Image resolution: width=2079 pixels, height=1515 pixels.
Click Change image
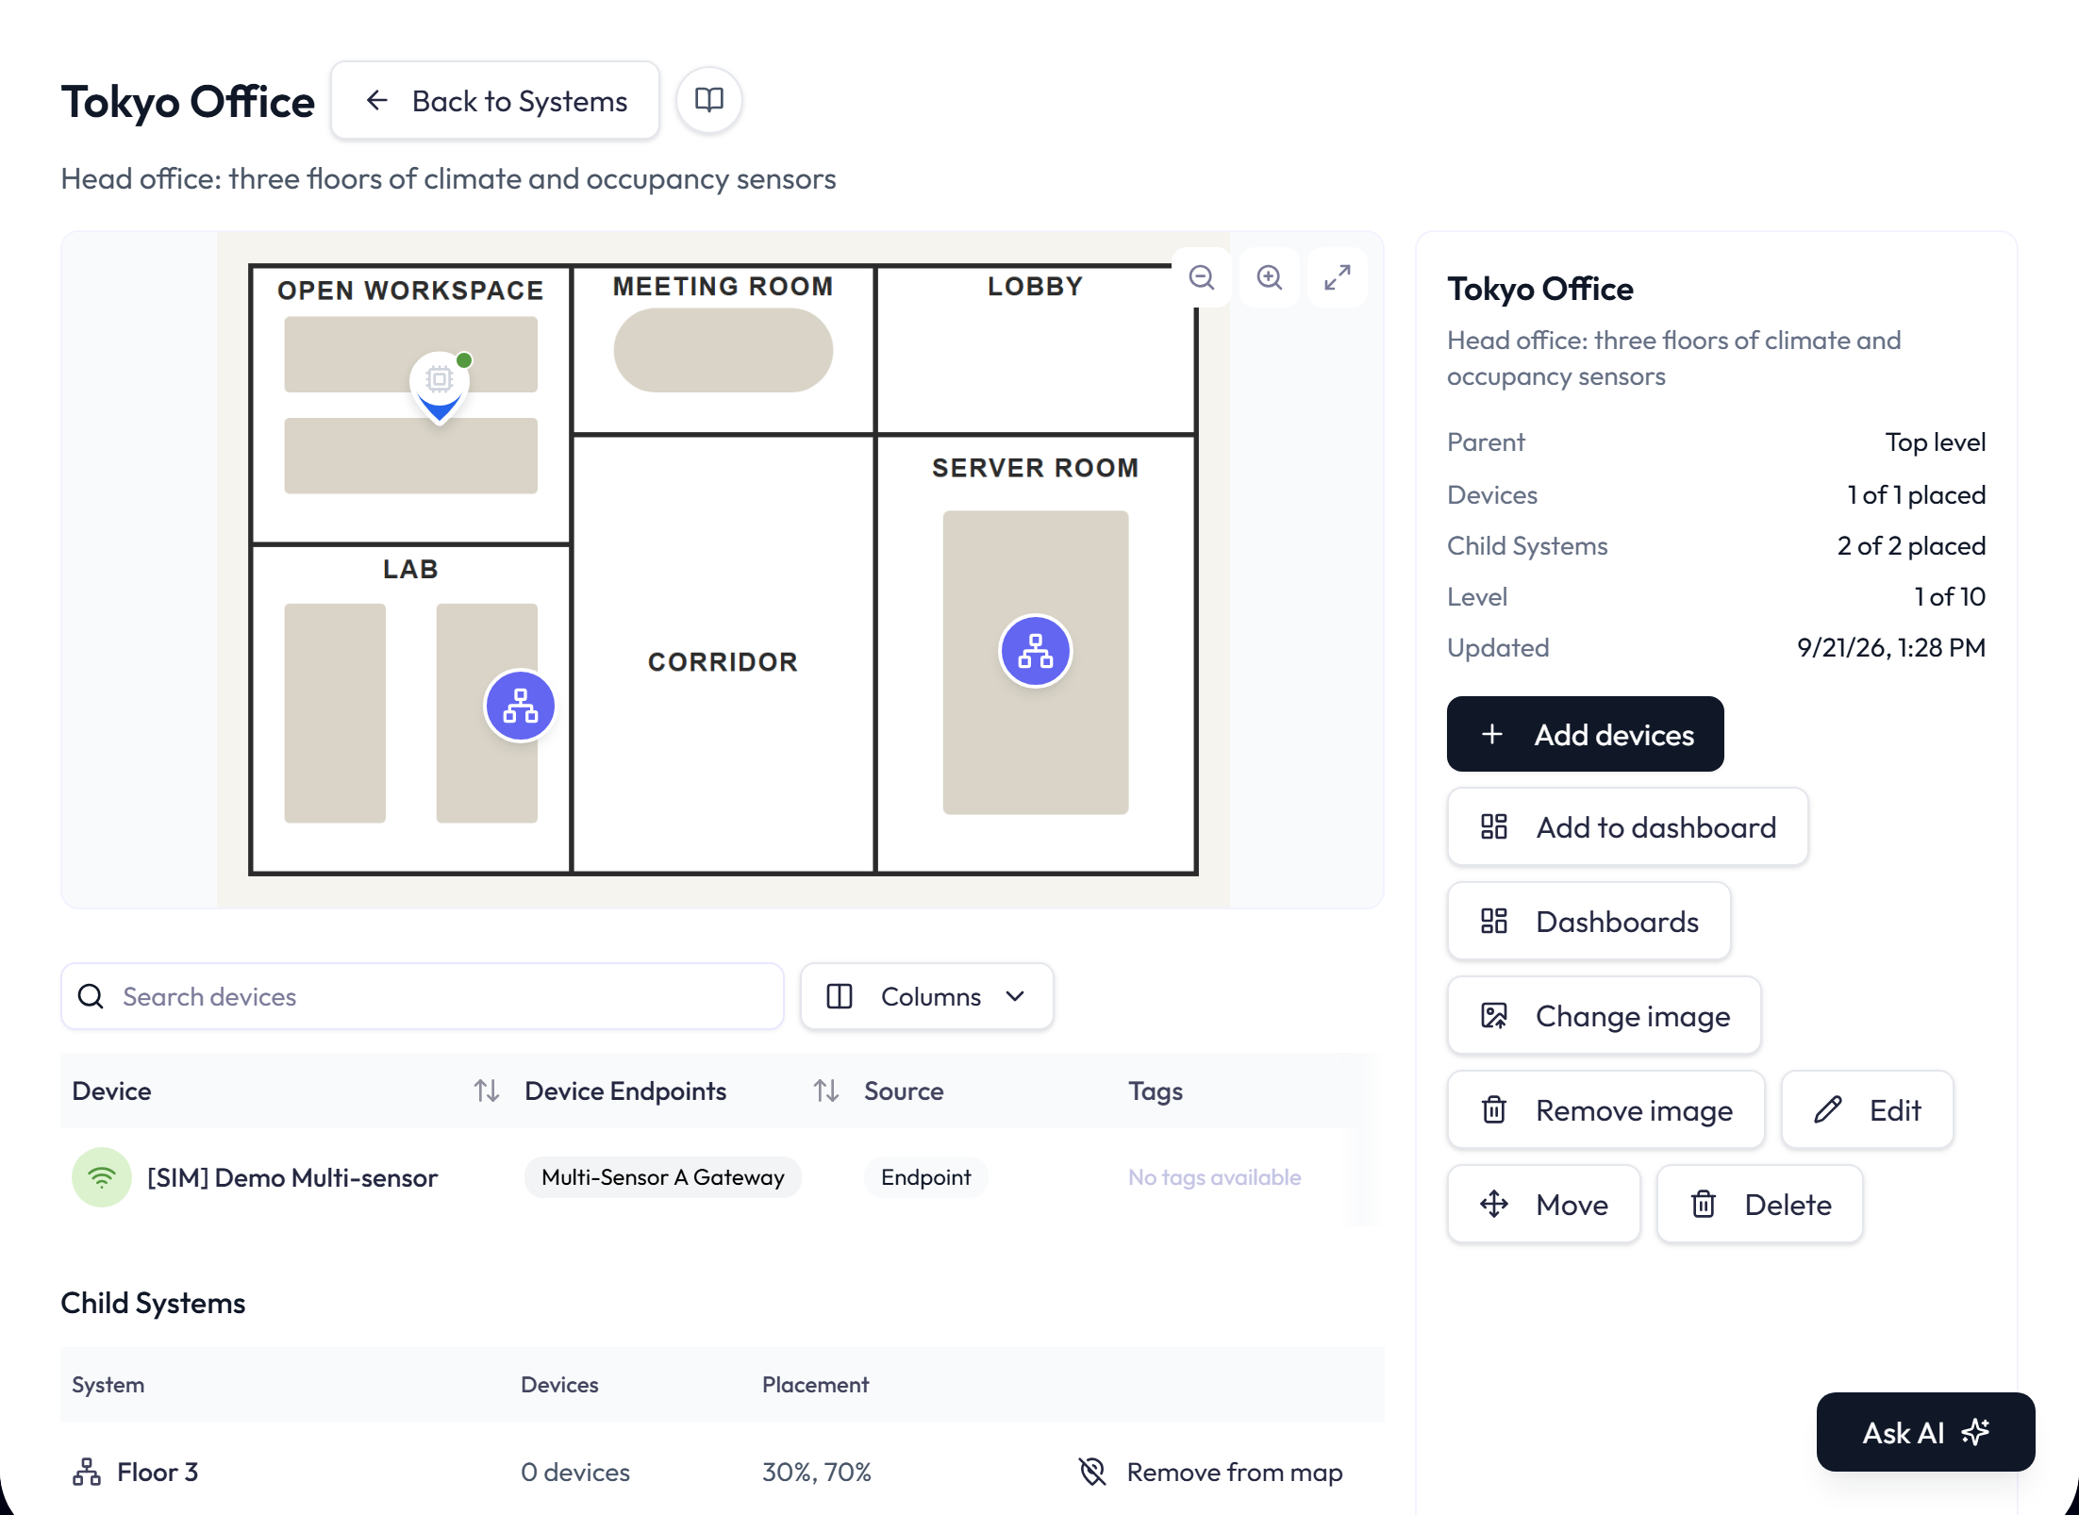click(x=1604, y=1016)
